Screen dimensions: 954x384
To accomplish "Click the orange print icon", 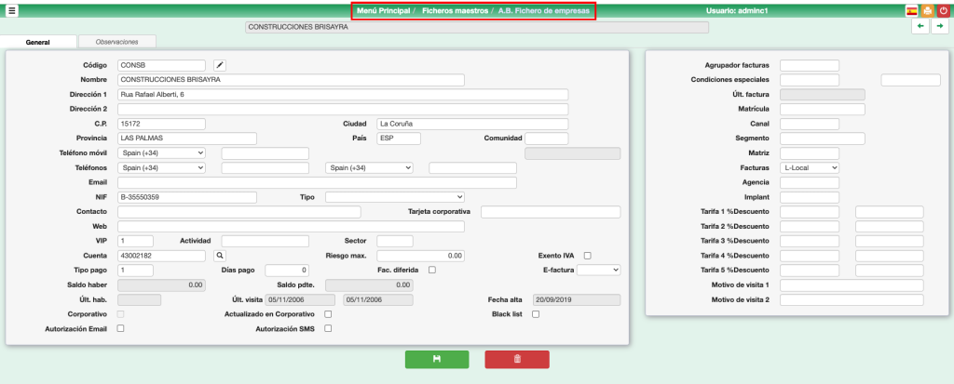I will [x=927, y=11].
